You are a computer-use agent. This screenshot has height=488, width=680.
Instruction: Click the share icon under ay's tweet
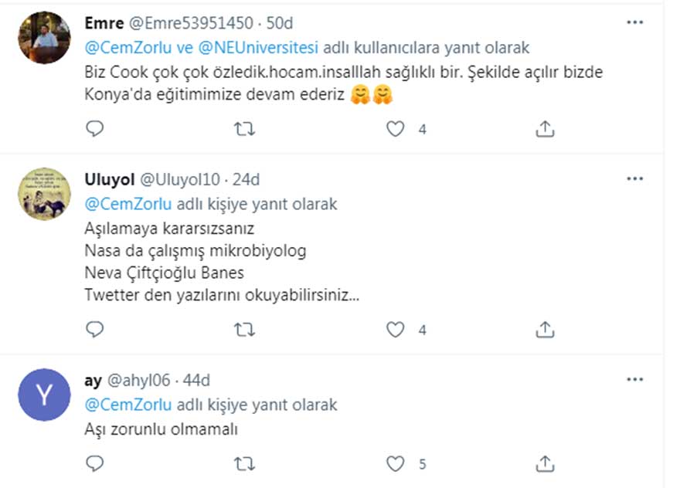[546, 464]
